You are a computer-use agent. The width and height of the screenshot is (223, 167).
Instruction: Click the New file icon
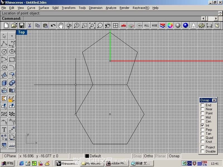point(6,26)
